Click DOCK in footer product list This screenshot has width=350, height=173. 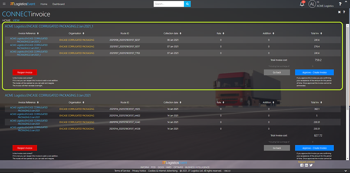[x=161, y=167]
